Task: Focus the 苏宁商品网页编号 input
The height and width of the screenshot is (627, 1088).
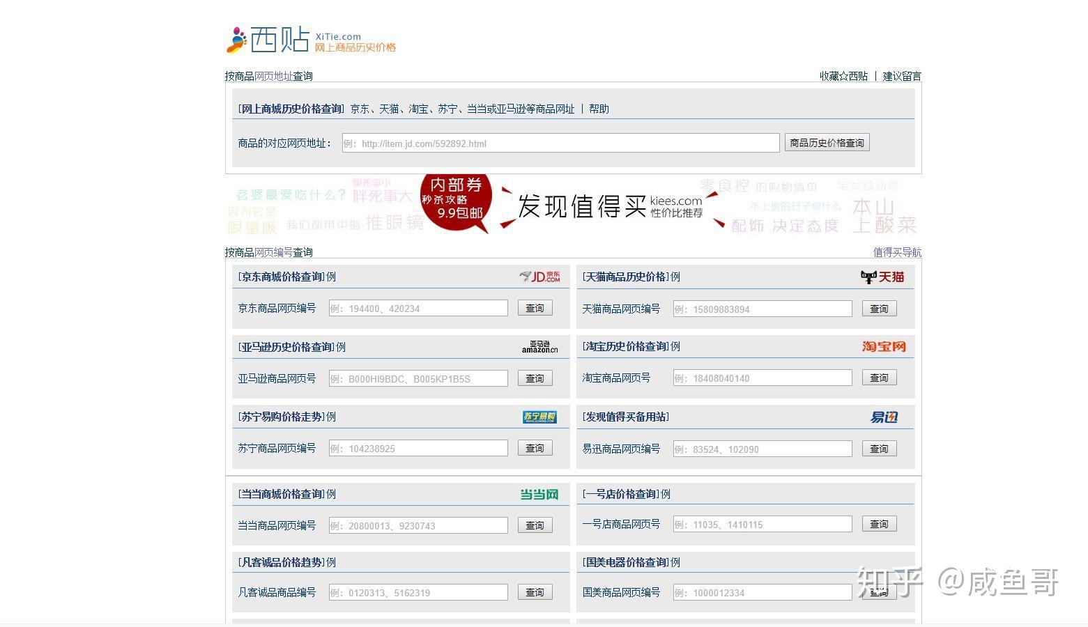Action: click(418, 448)
